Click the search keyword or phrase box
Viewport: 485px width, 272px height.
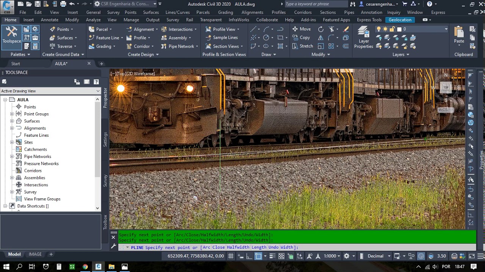coord(315,4)
